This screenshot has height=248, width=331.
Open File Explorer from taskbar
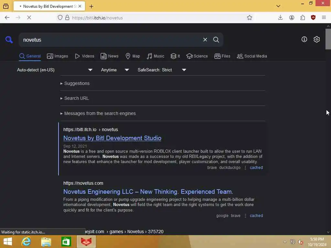[46, 242]
